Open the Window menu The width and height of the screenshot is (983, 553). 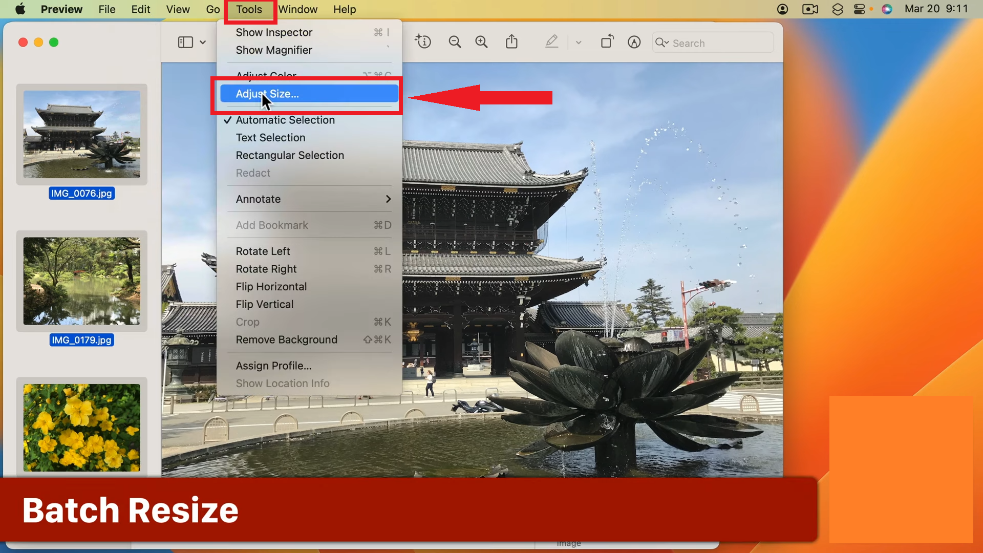(297, 9)
